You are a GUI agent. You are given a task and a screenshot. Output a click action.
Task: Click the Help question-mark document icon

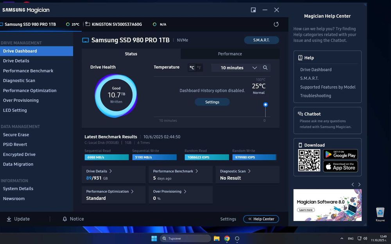[300, 58]
